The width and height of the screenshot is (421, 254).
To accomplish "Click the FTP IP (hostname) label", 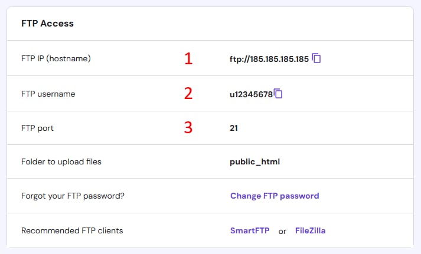I will click(56, 58).
